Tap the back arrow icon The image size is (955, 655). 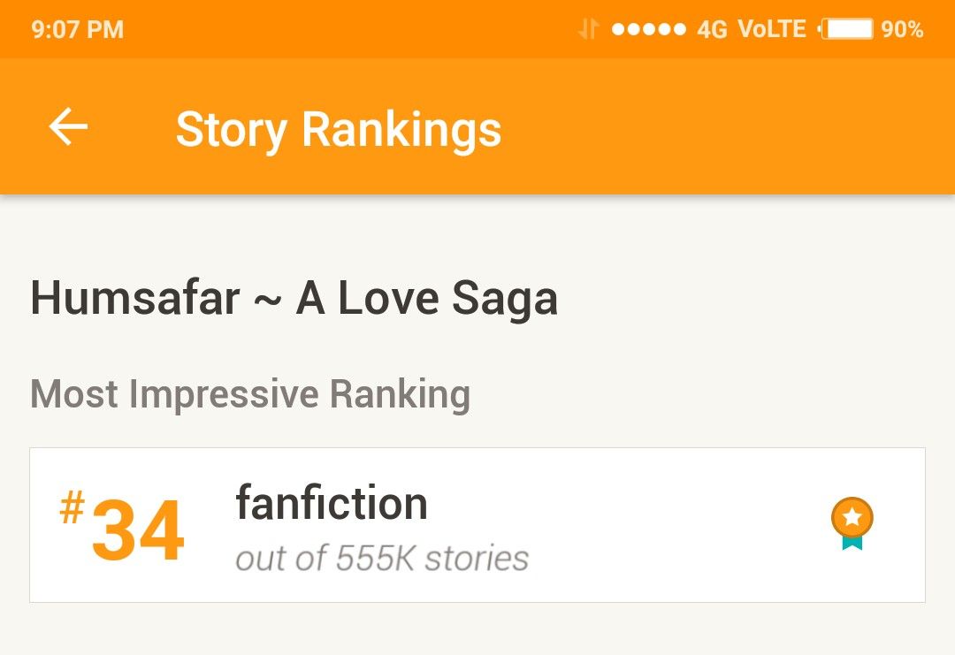[68, 127]
